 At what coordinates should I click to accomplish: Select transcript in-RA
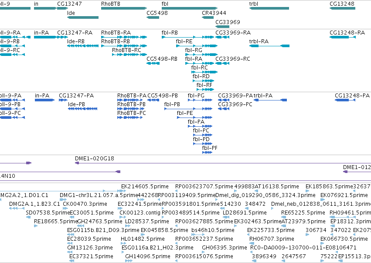pyautogui.click(x=45, y=37)
